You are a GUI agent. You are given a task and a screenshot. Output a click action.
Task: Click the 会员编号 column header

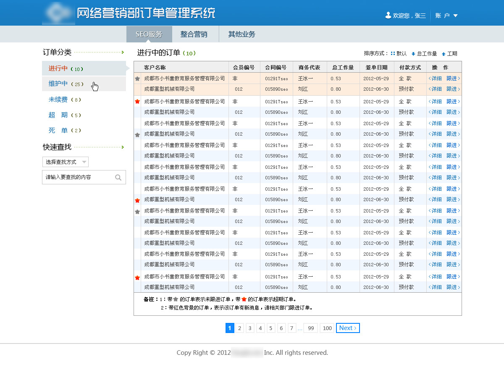(244, 67)
